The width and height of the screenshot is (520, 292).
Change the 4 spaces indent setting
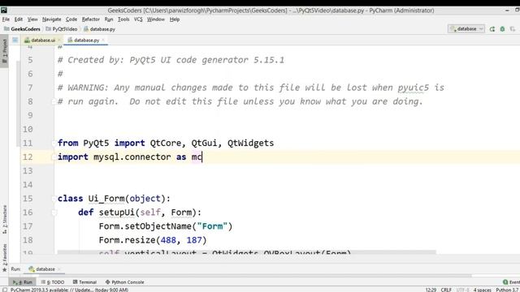click(x=482, y=290)
